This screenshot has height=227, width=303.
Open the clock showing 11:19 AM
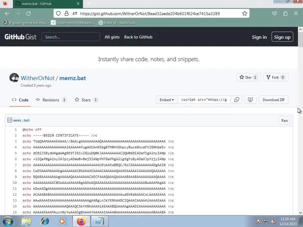[x=288, y=221]
